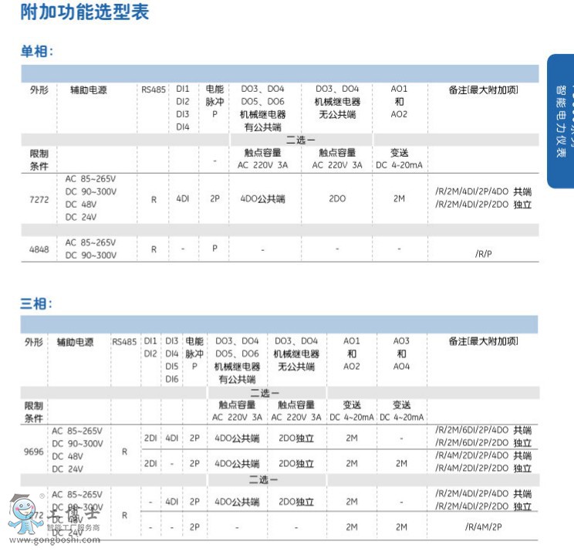This screenshot has height=555, width=574.
Task: Open the gongboshi.com watermark link
Action: tap(54, 540)
